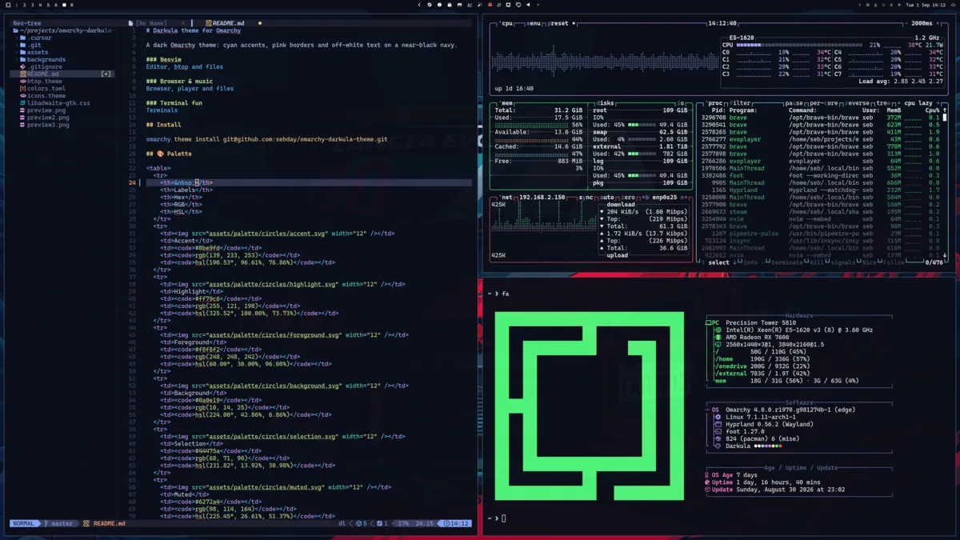The image size is (960, 540).
Task: Click the file icon beside README.md in statusline
Action: 86,523
